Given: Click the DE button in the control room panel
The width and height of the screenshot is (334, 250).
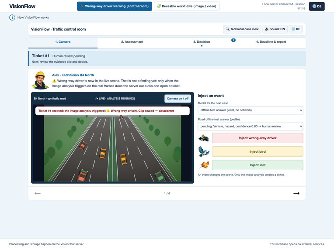Looking at the screenshot, I should pos(296,29).
